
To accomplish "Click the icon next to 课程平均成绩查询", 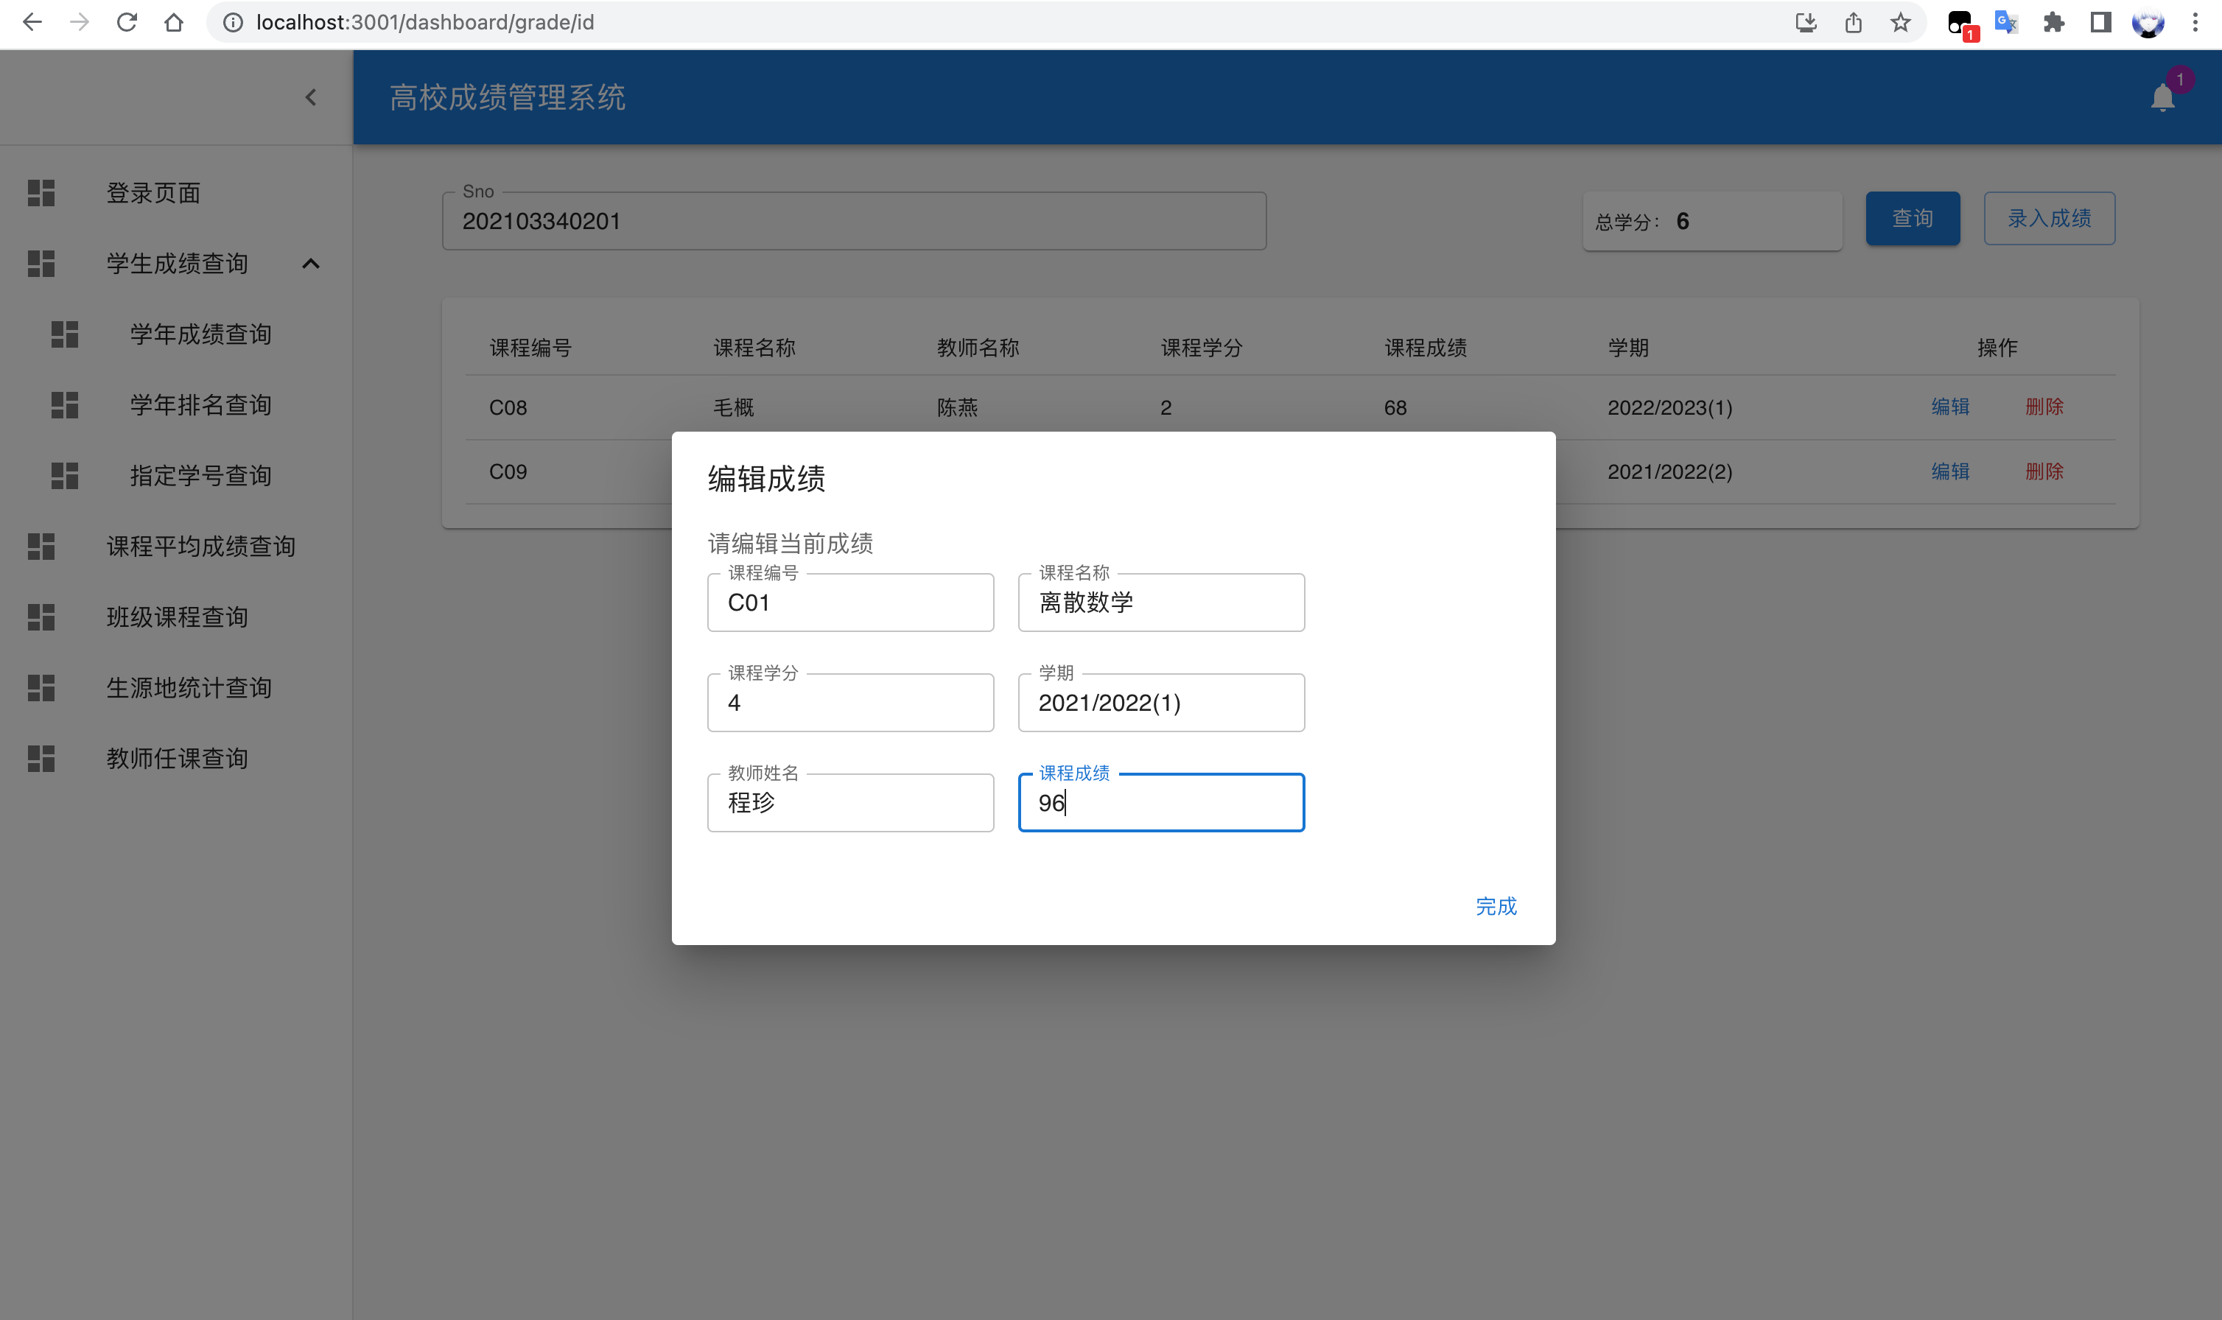I will coord(41,546).
